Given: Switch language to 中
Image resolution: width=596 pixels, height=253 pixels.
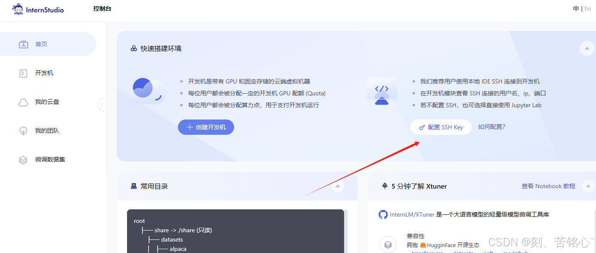Looking at the screenshot, I should 576,8.
